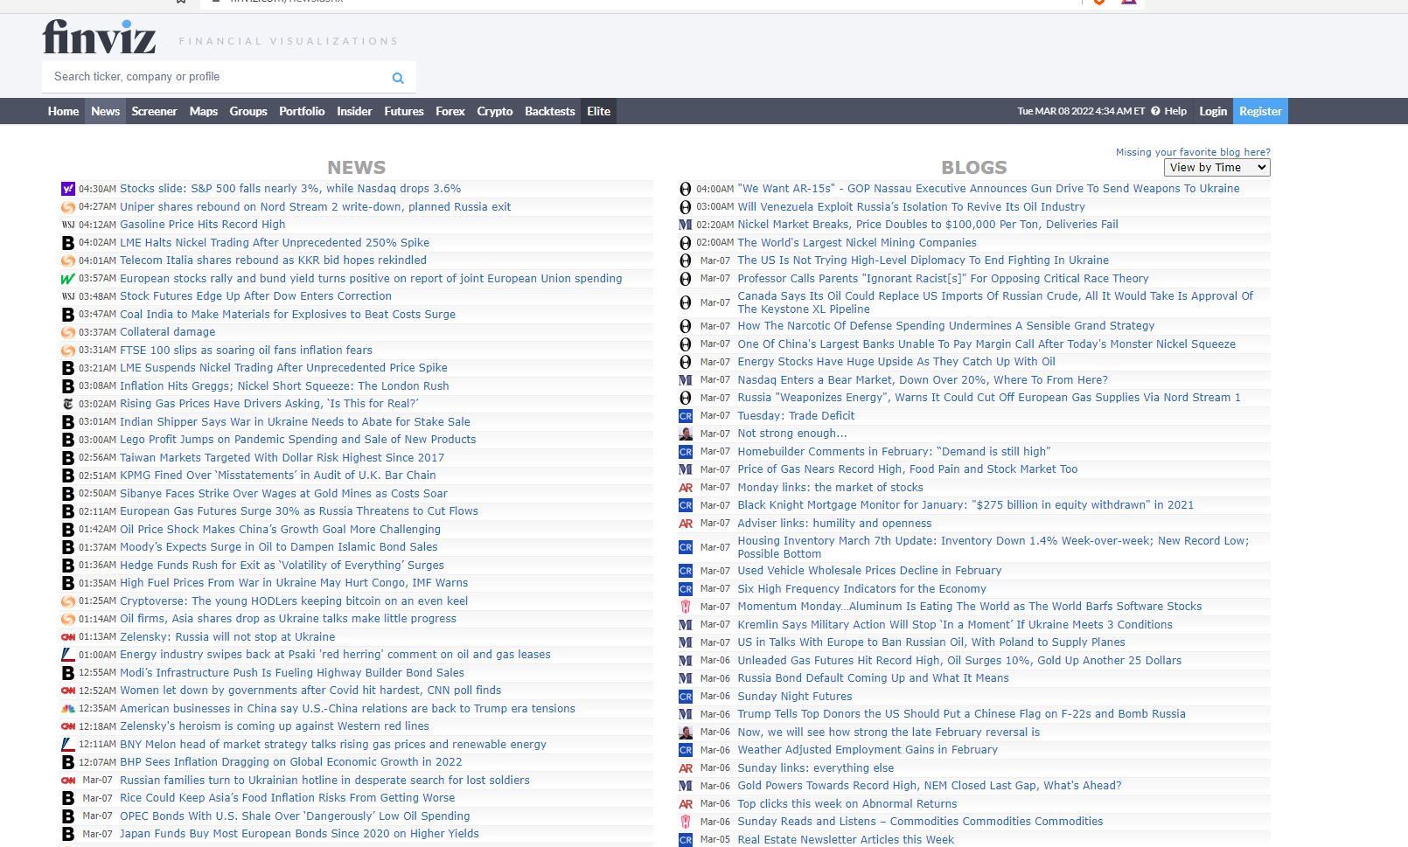1408x847 pixels.
Task: Click Bloomberg icon beside LME Halts Nickel Trading
Action: coord(68,243)
